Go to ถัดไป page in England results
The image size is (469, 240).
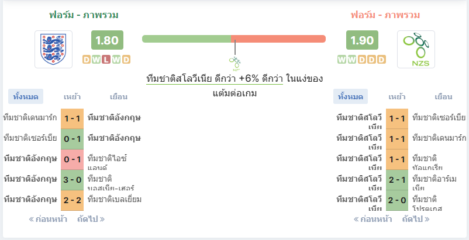[x=91, y=220]
